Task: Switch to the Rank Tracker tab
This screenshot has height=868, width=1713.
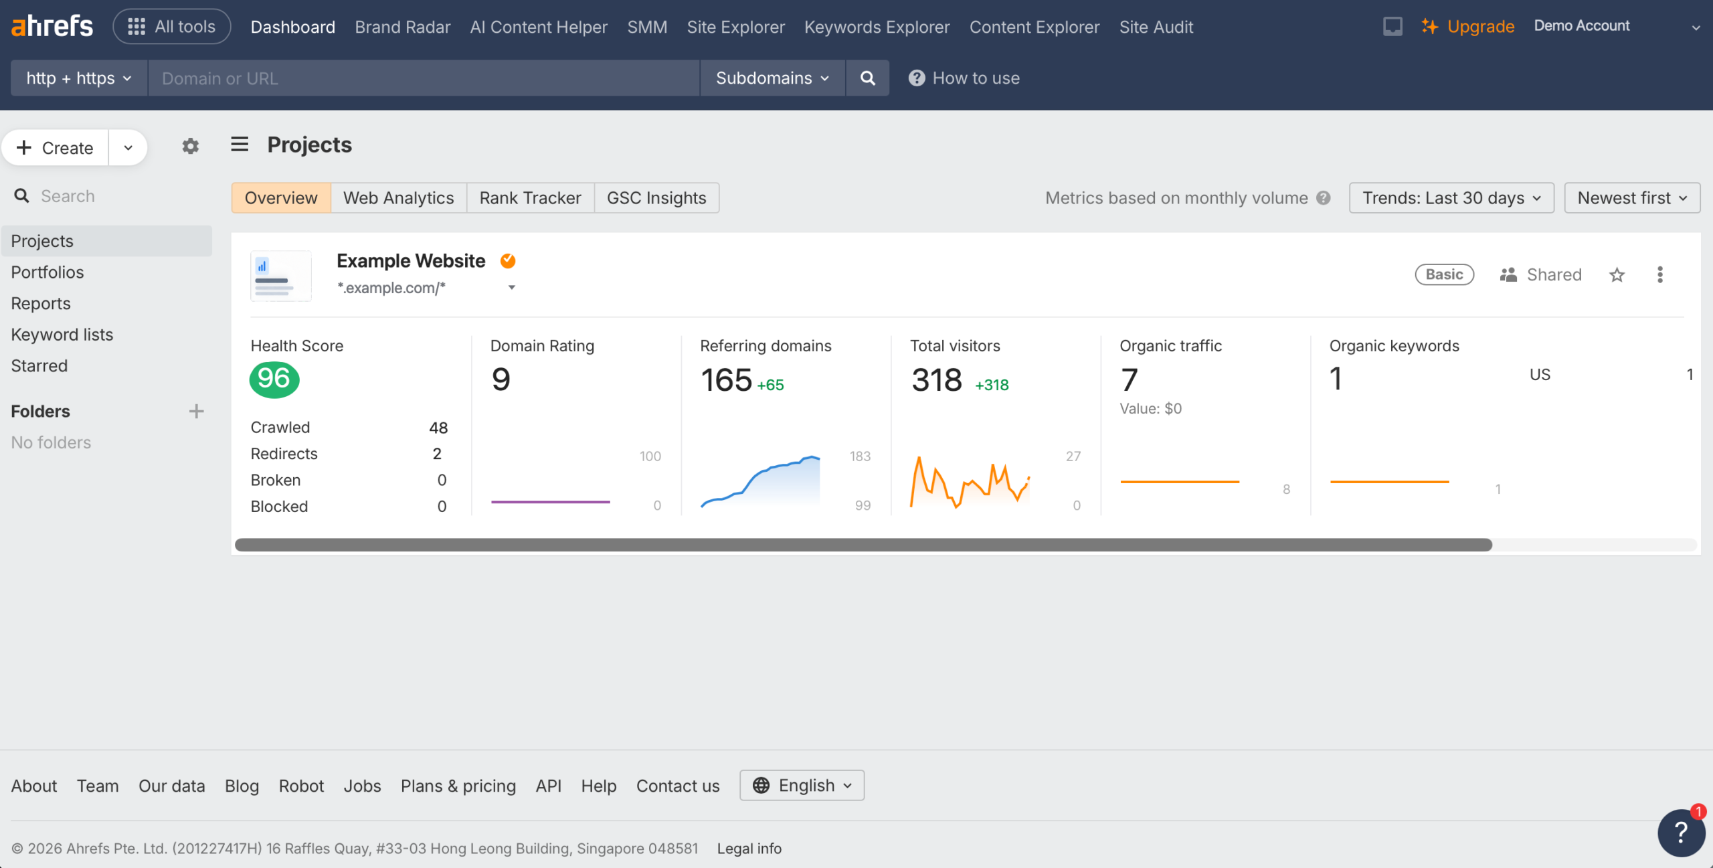Action: coord(531,198)
